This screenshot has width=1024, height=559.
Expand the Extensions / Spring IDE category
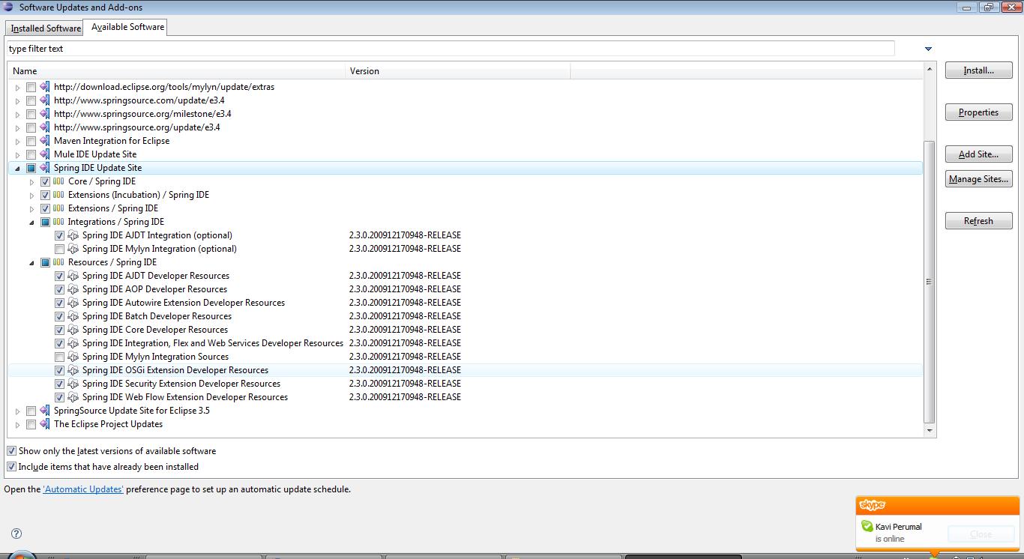point(31,209)
